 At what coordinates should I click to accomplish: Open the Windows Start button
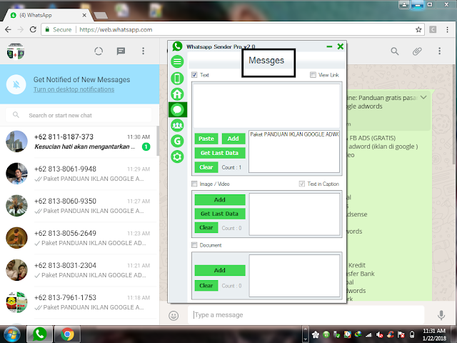[11, 334]
